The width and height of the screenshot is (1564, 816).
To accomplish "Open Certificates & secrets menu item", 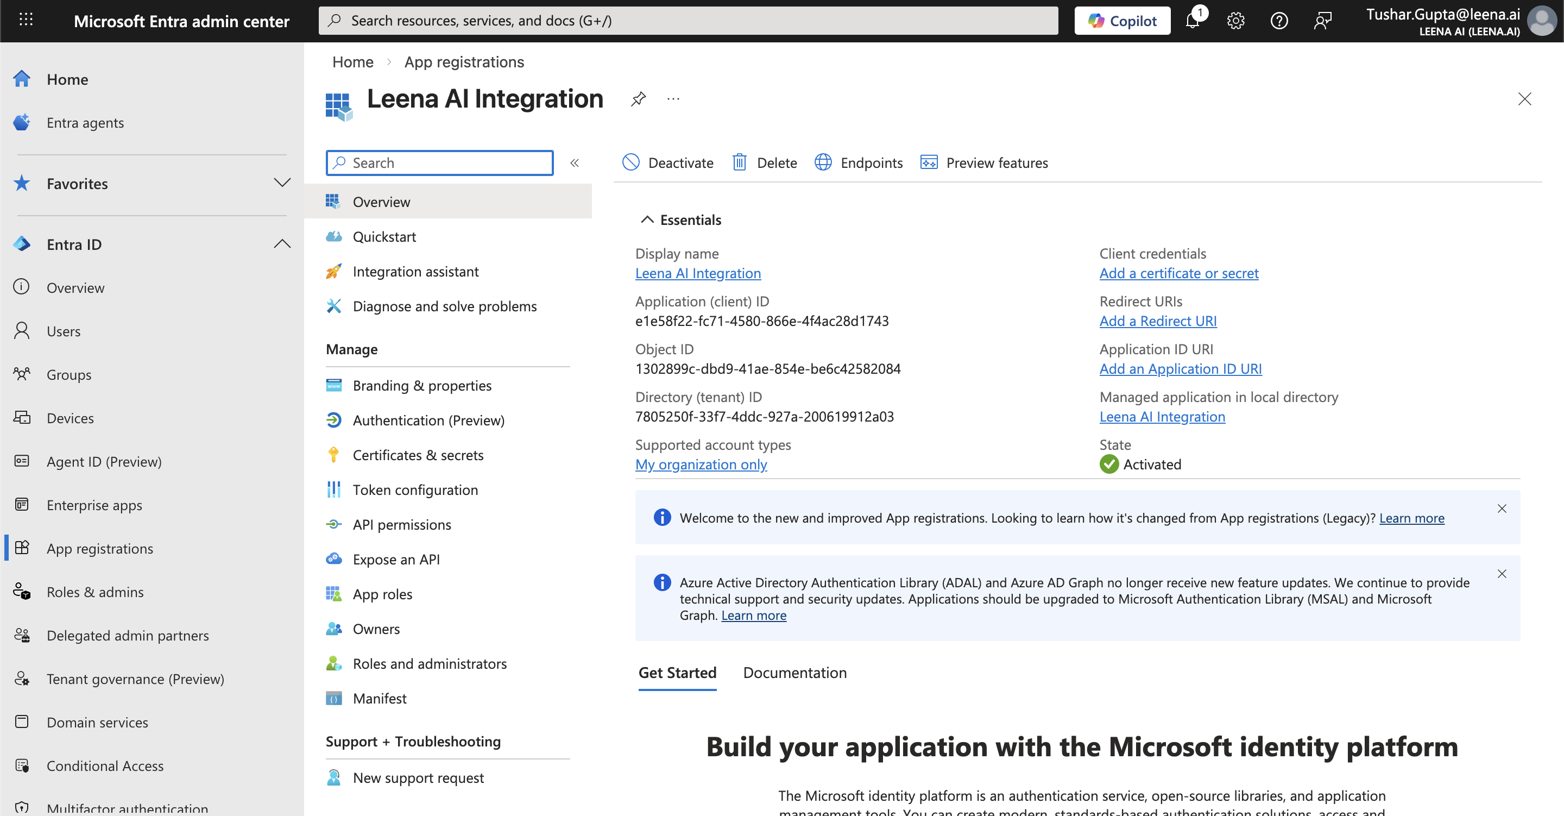I will click(x=418, y=455).
